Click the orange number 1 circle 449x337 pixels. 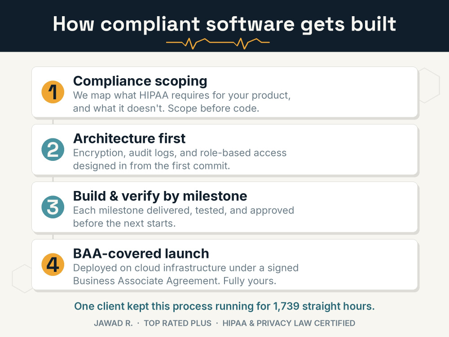click(53, 92)
